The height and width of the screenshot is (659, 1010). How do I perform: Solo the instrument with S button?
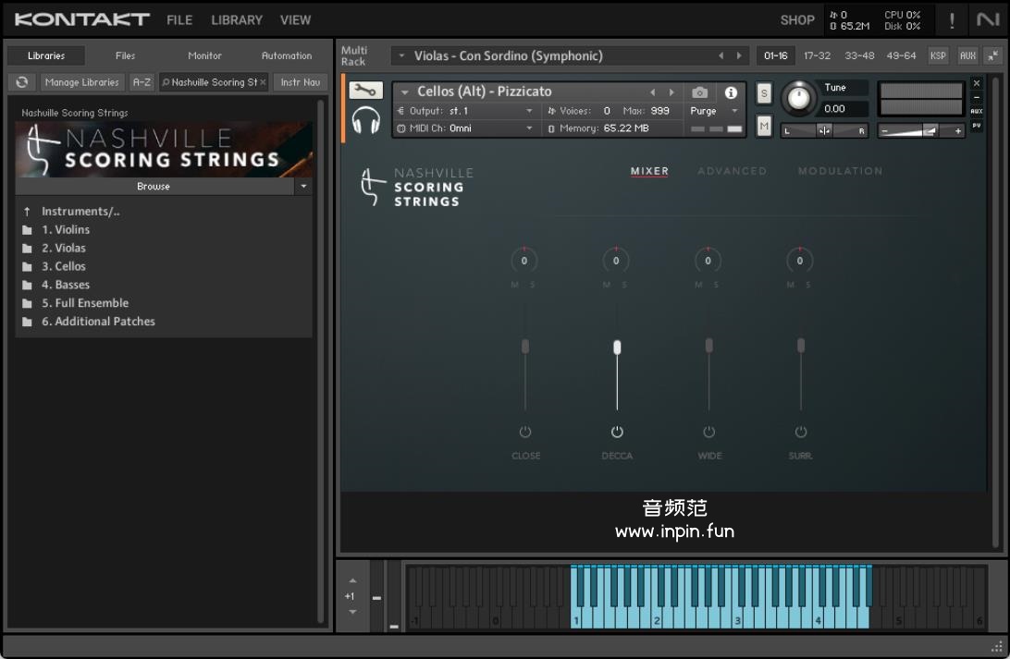(764, 93)
